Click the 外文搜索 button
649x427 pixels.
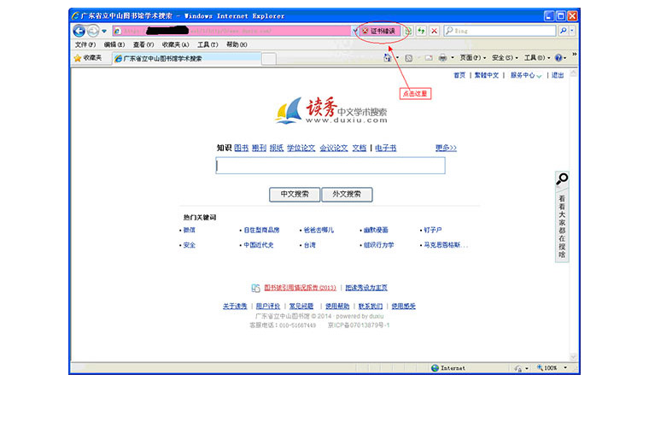tap(347, 194)
